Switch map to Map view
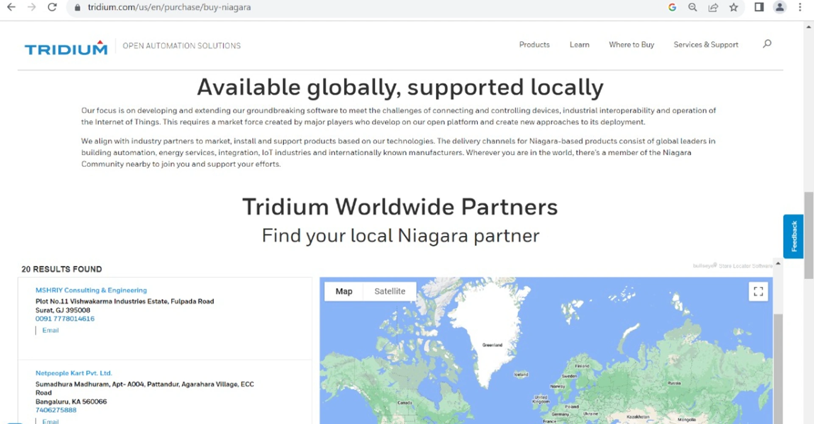Image resolution: width=814 pixels, height=424 pixels. pos(344,291)
